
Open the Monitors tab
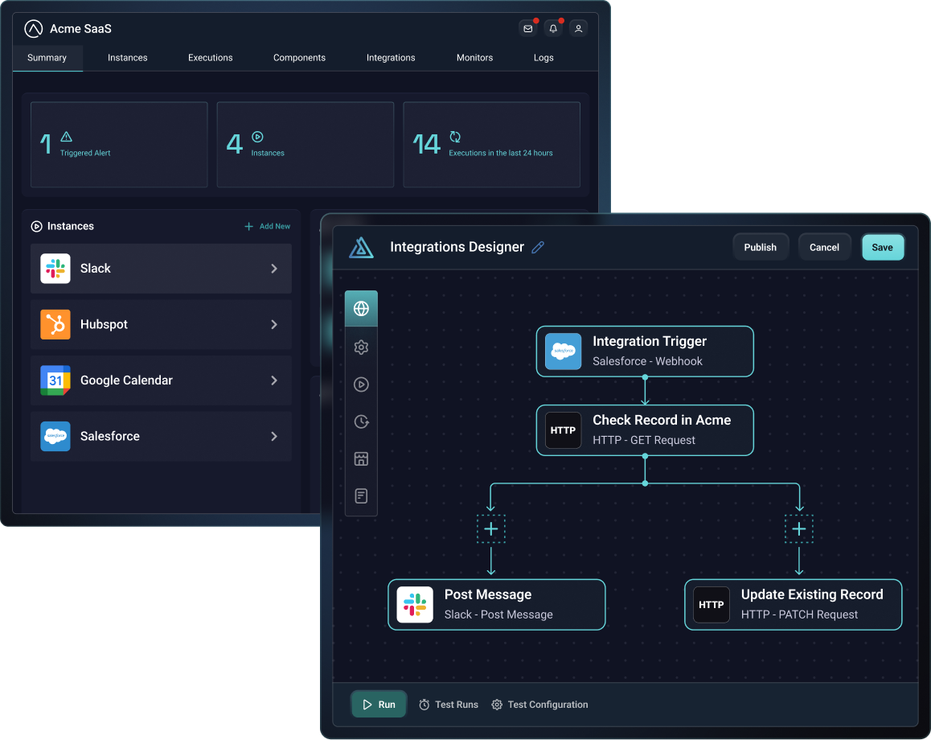[x=474, y=57]
